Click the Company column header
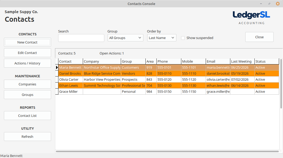Viewport: 283px width, 158px height. tap(102, 61)
